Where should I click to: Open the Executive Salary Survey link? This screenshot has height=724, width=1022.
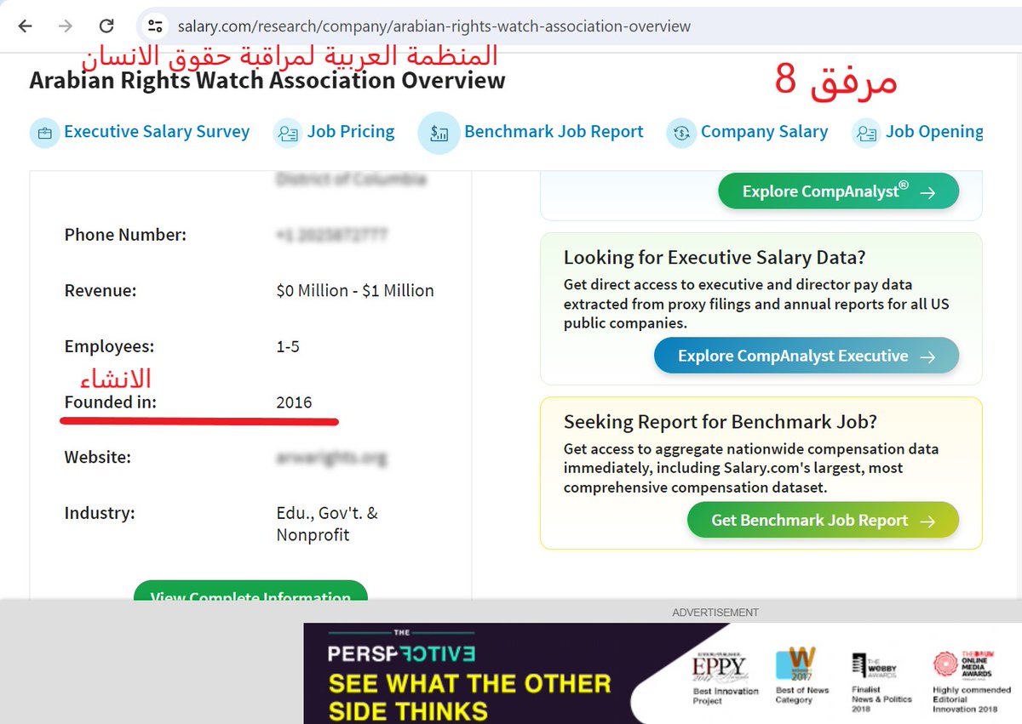tap(157, 132)
